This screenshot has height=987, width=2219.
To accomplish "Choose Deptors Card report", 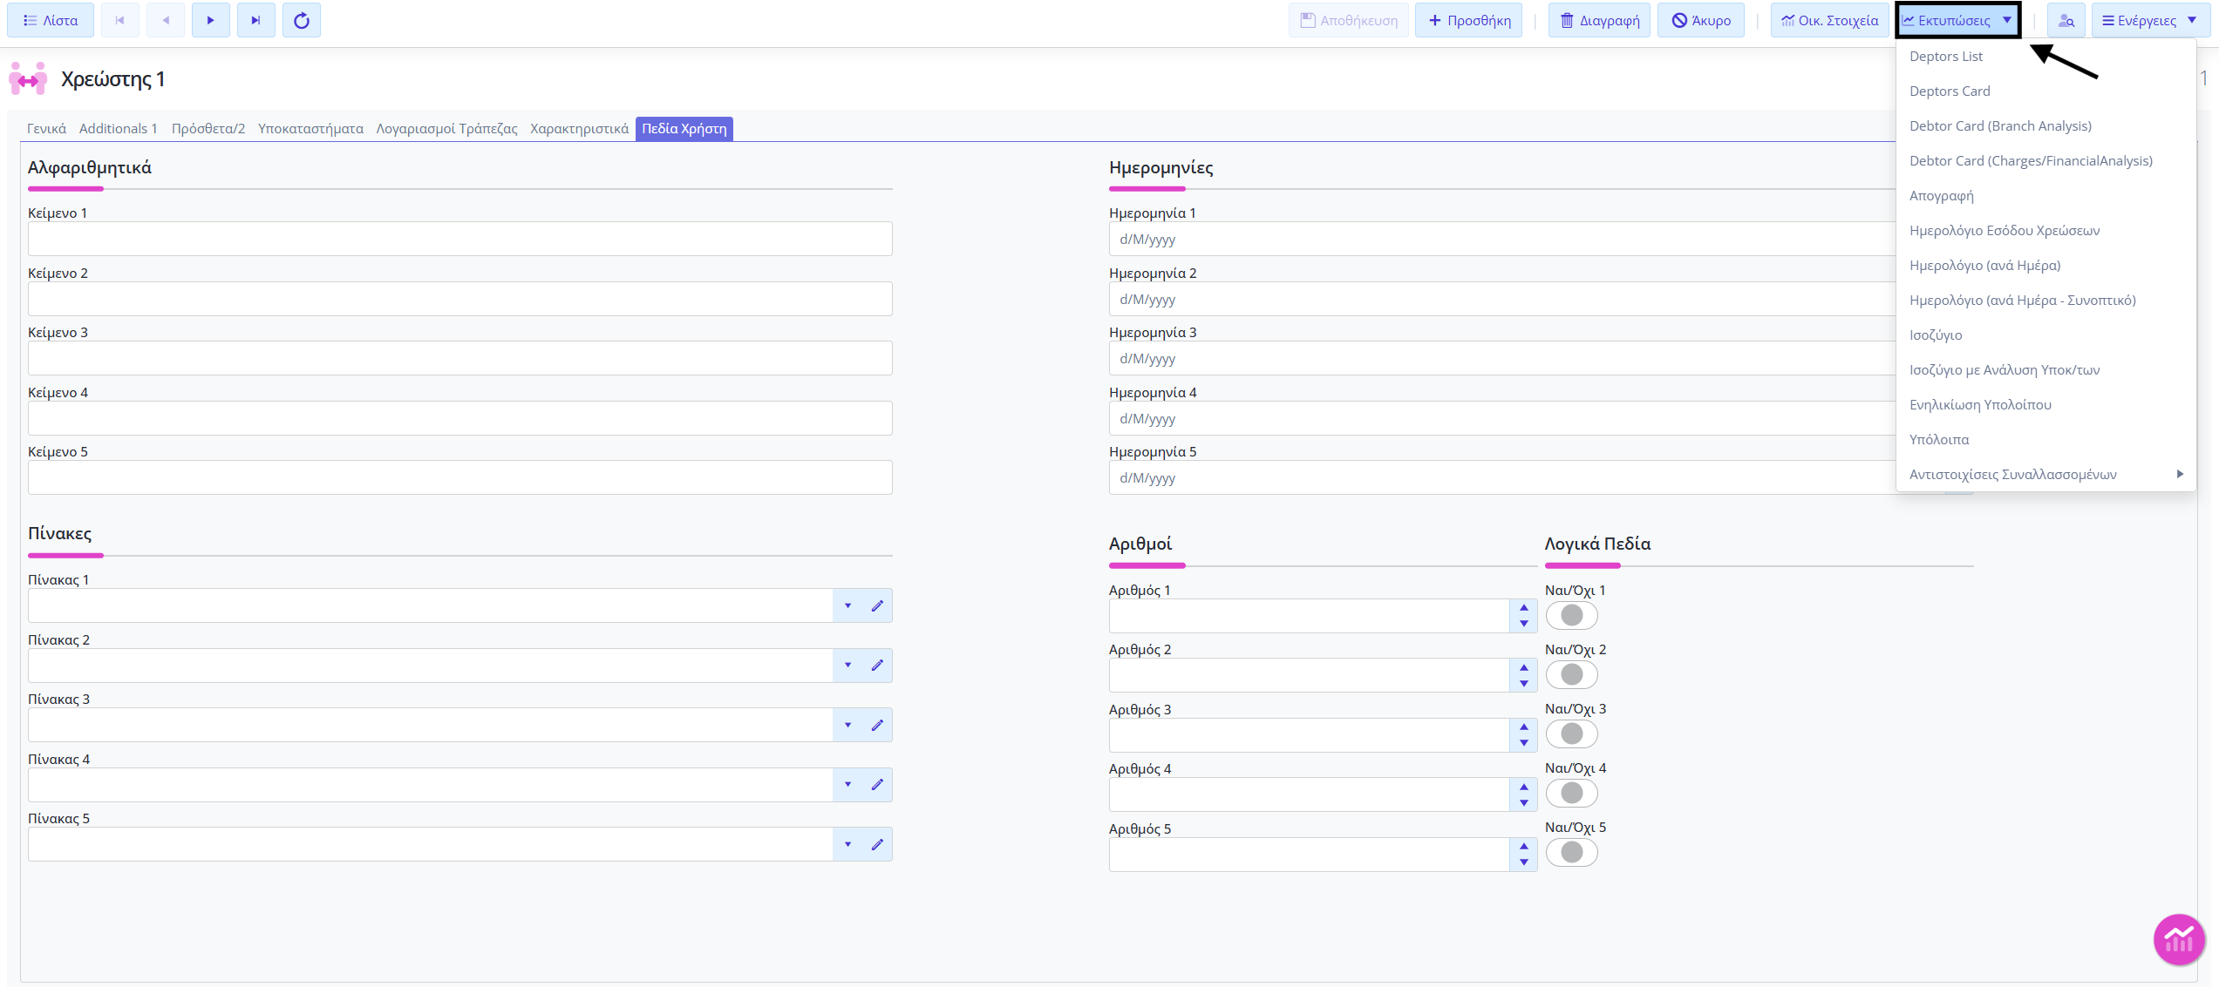I will (2045, 91).
